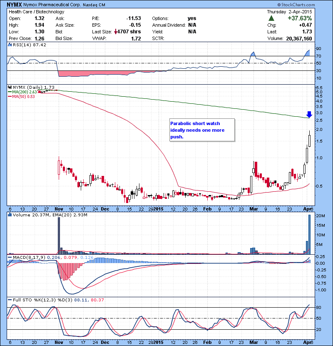Click the 88.11 stochastic %K value
333x346 pixels.
click(x=81, y=300)
